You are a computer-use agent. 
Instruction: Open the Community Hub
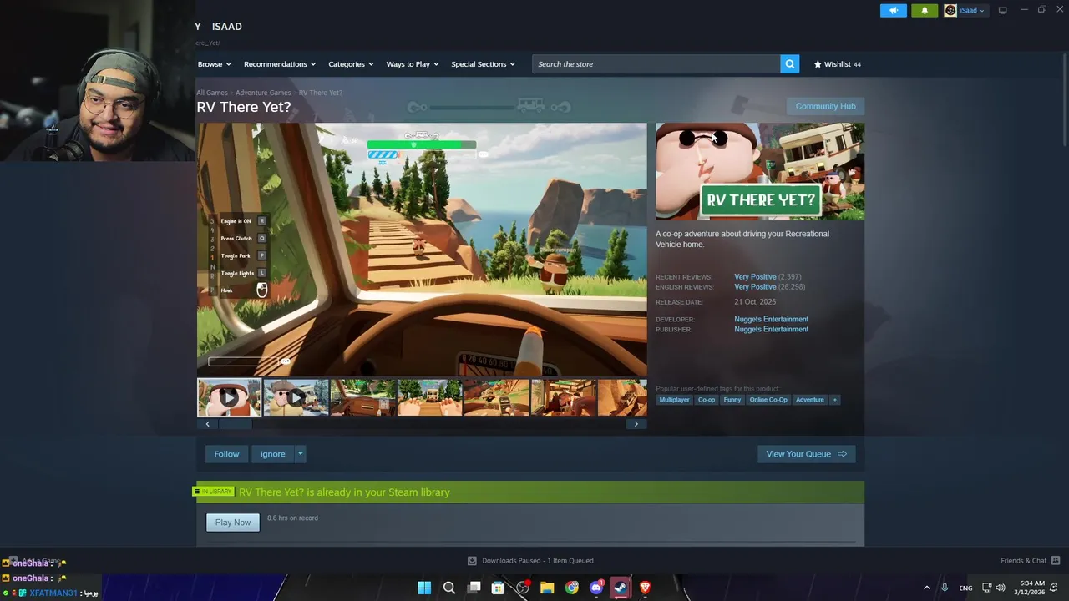pyautogui.click(x=825, y=106)
